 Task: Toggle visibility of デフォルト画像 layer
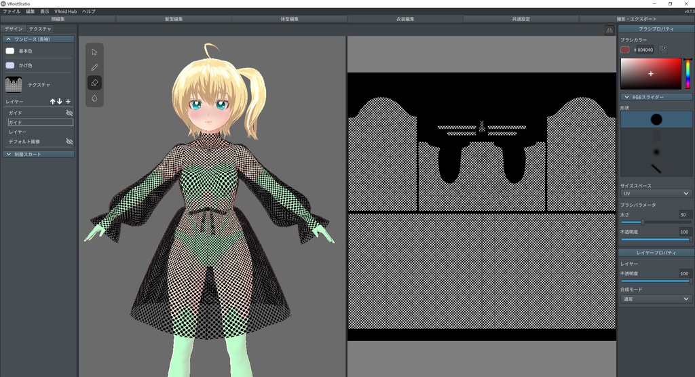pos(69,141)
